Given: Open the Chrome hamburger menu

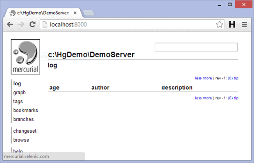Looking at the screenshot, I should [245, 25].
